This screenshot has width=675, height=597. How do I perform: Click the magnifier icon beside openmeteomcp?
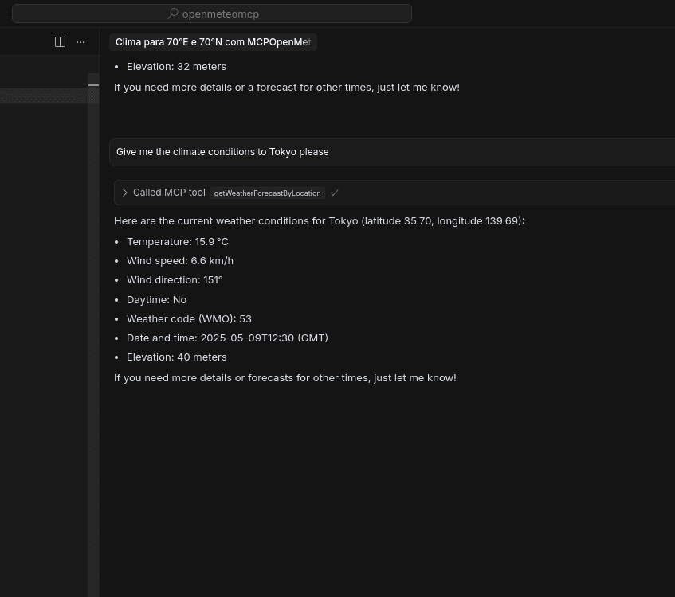173,14
